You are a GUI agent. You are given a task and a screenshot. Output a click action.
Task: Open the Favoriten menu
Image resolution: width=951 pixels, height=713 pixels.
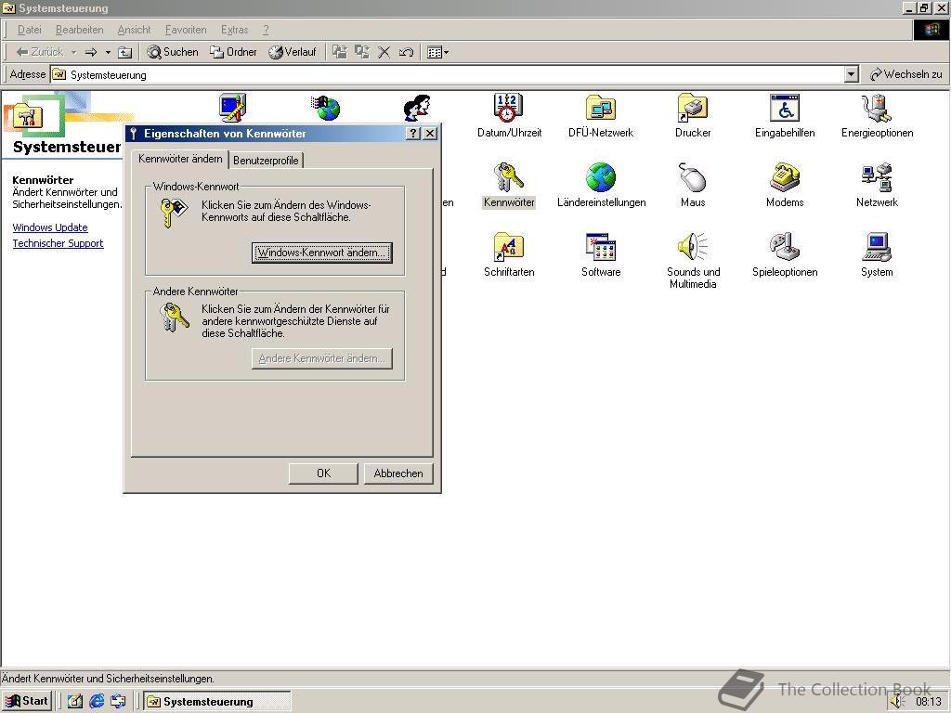(186, 30)
